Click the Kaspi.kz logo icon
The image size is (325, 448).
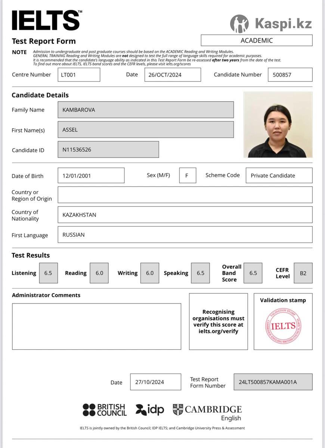coord(239,24)
